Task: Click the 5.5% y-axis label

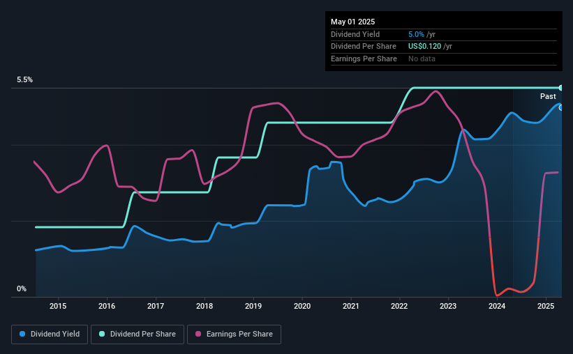Action: (25, 79)
